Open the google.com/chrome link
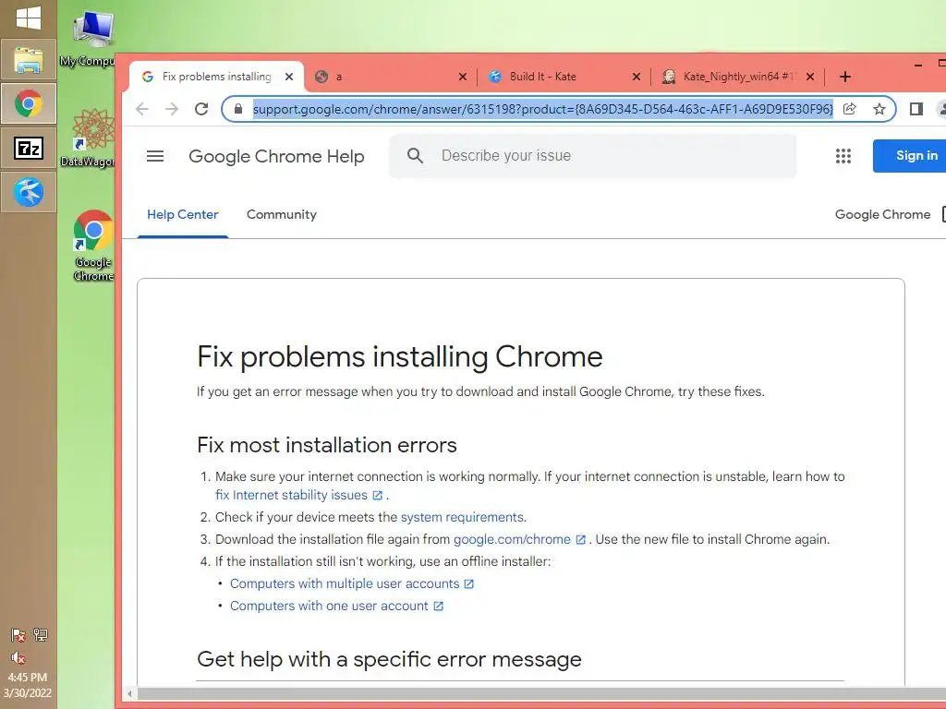946x709 pixels. click(x=519, y=539)
